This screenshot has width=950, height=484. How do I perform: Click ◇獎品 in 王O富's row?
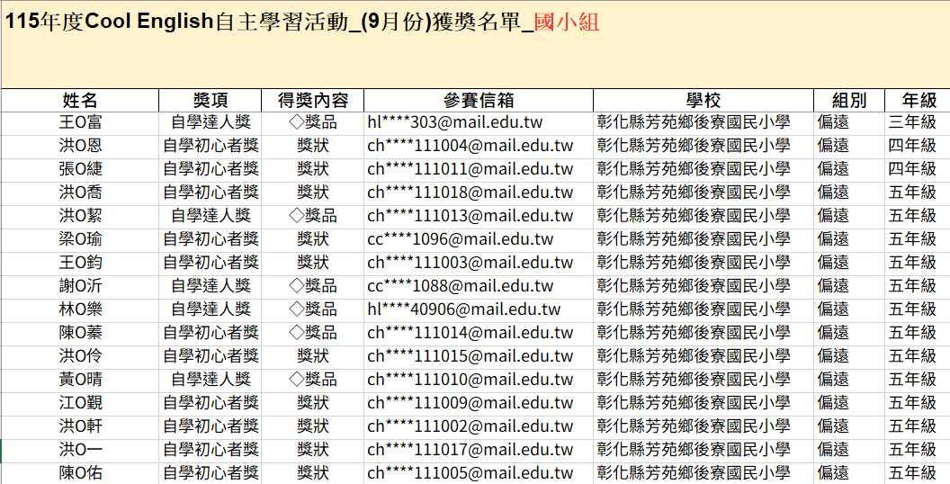click(313, 123)
